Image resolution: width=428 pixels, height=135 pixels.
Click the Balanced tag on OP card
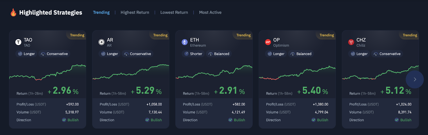301,54
